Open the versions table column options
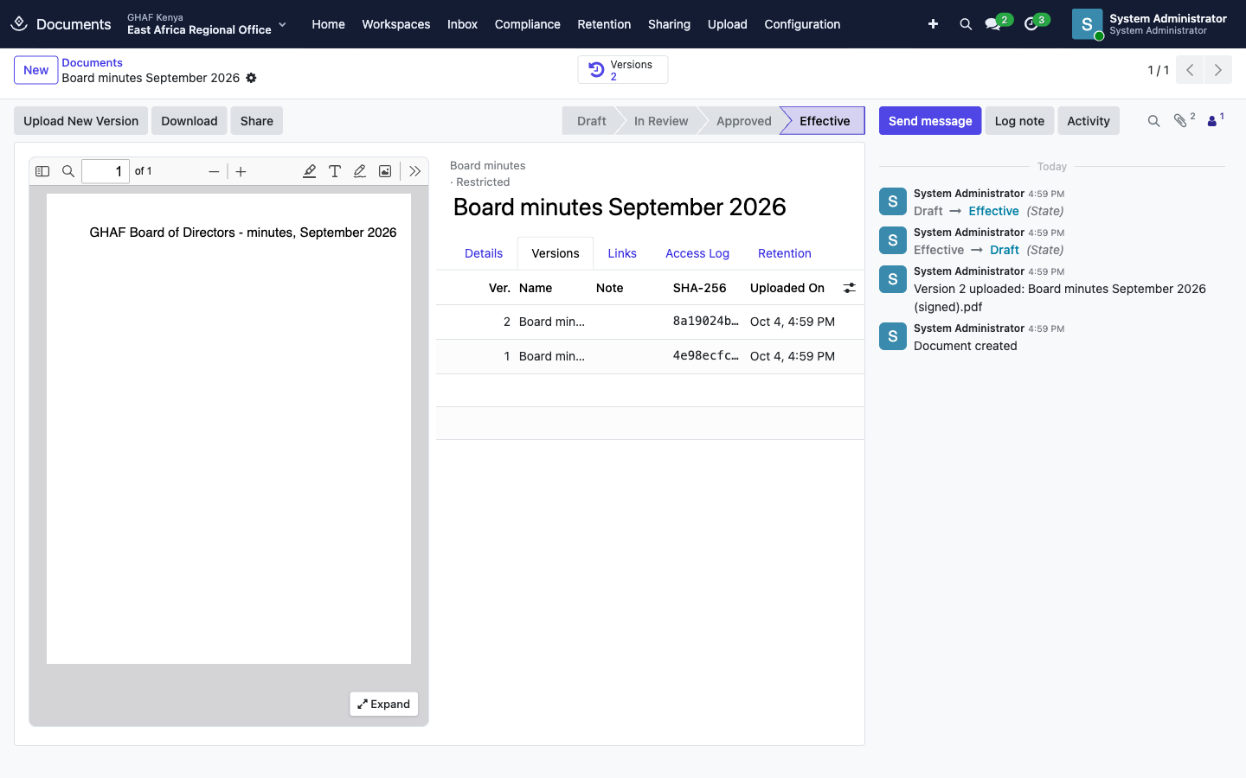 click(x=850, y=288)
